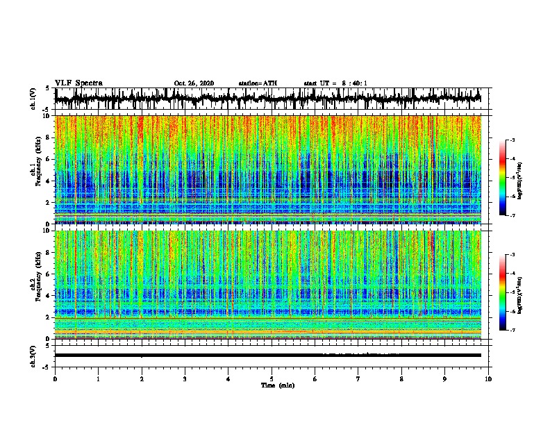The height and width of the screenshot is (425, 550).
Task: Click time axis tick label 1
Action: point(98,379)
